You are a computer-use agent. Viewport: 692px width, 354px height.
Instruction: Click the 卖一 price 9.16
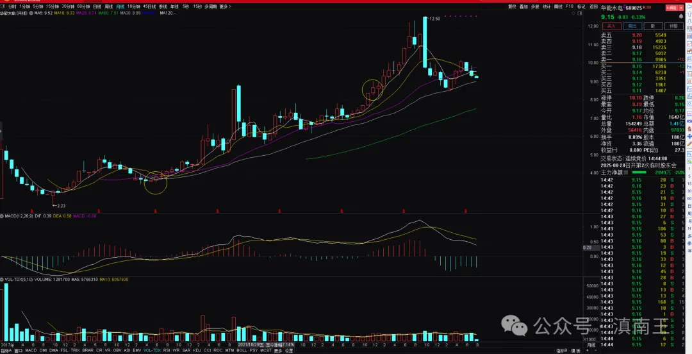click(637, 59)
